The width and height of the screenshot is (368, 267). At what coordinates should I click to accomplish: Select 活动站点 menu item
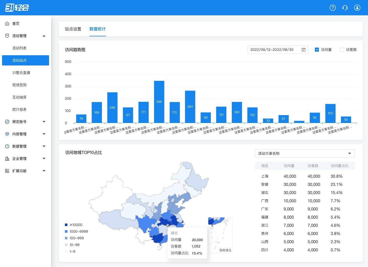[x=26, y=60]
